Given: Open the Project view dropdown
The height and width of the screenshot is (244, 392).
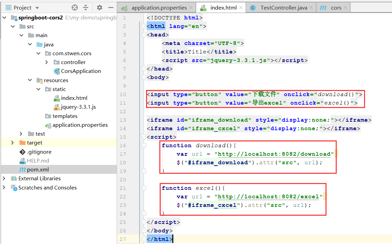Looking at the screenshot, I should [37, 7].
